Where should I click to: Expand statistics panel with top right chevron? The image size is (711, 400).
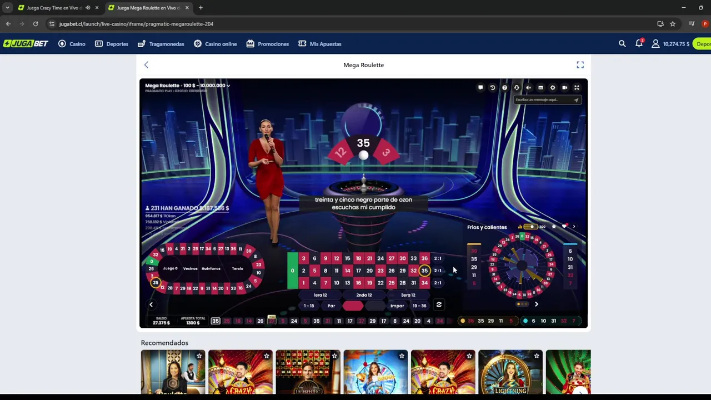(x=574, y=227)
